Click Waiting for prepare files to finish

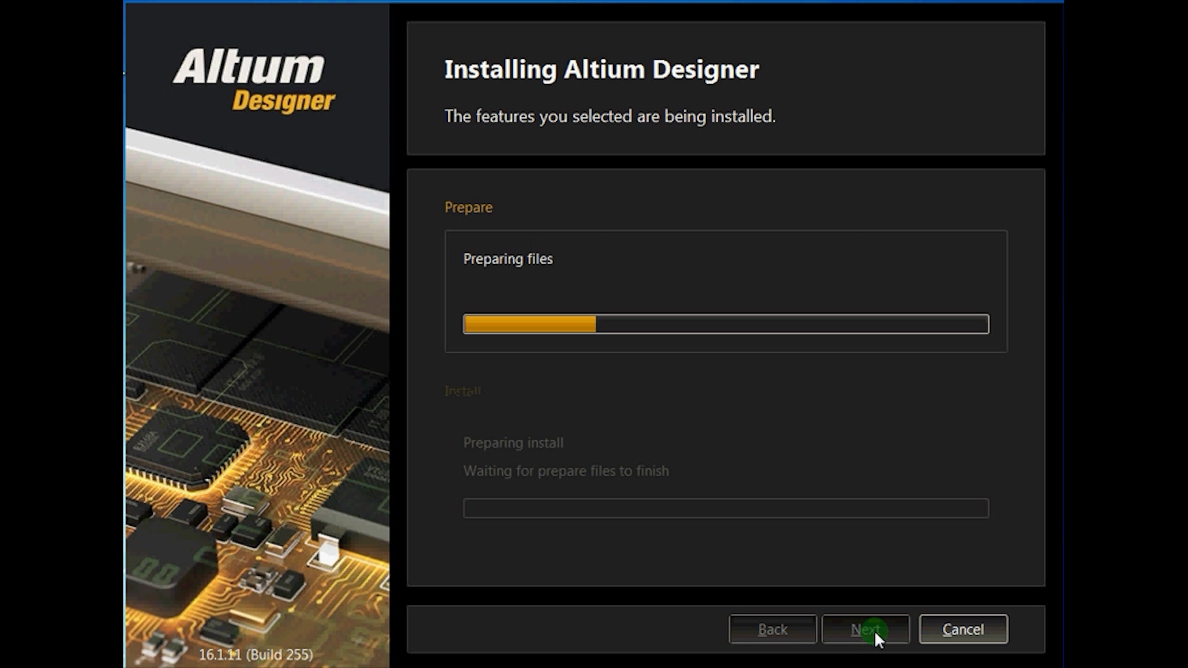point(566,471)
